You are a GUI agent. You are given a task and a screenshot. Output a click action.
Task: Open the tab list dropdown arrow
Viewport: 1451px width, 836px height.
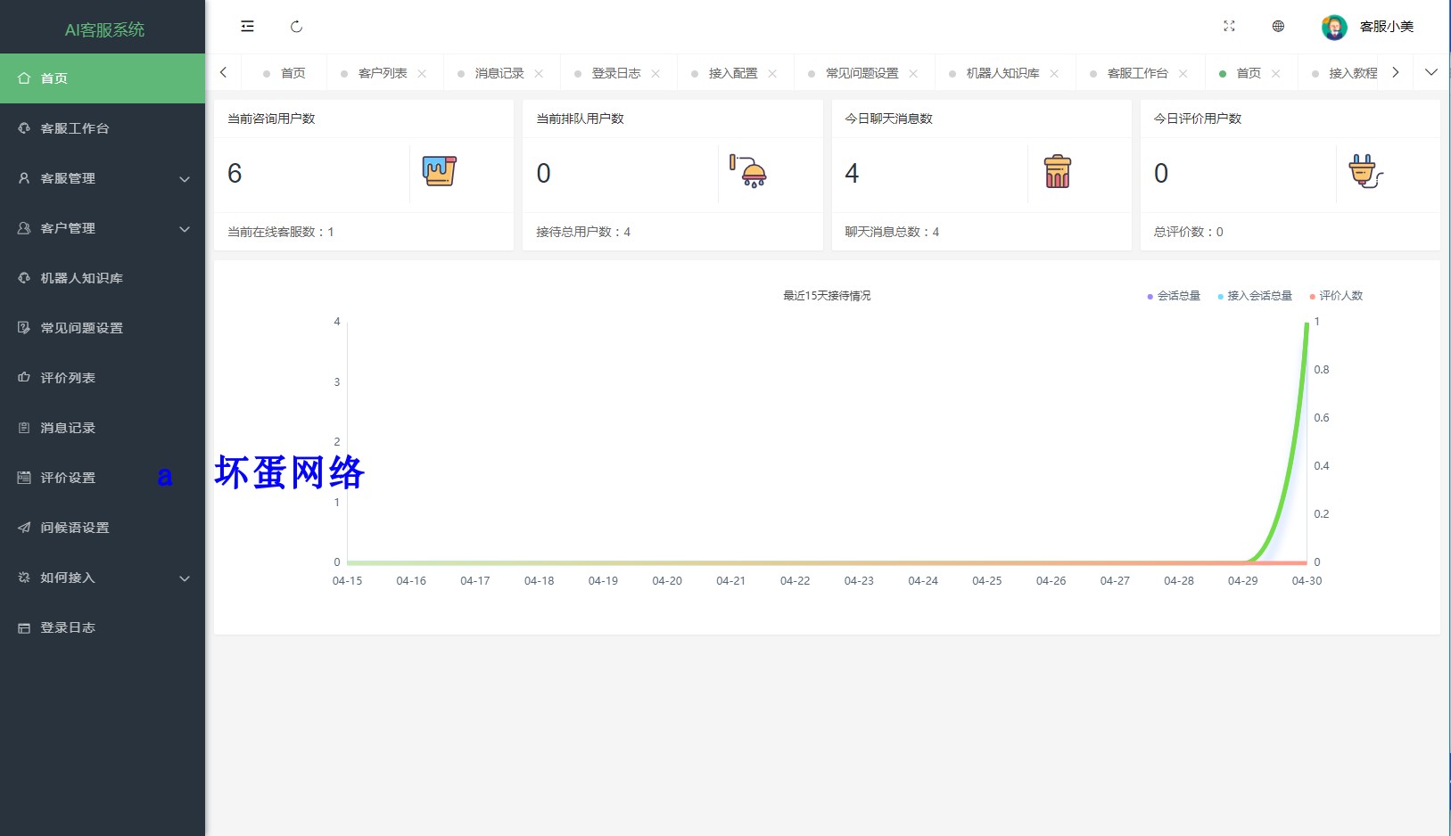(1431, 72)
